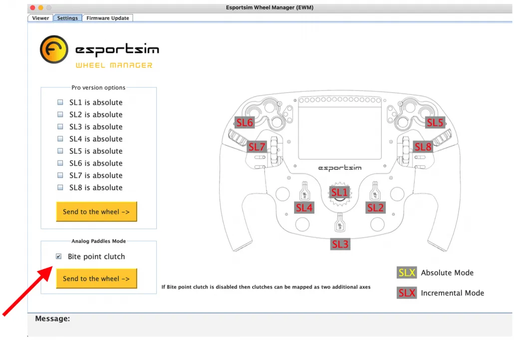
Task: Enable SL2 is absolute checkbox
Action: click(x=60, y=114)
